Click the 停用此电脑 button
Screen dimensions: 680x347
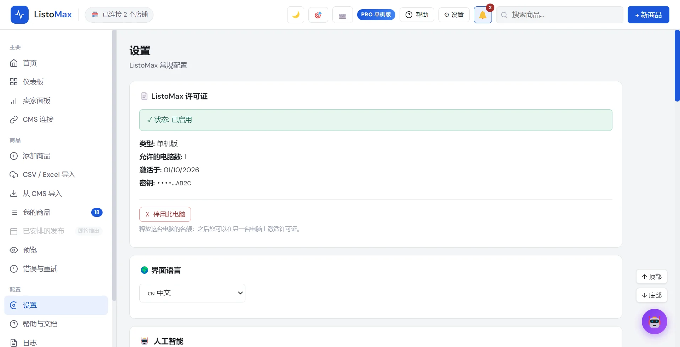tap(165, 214)
